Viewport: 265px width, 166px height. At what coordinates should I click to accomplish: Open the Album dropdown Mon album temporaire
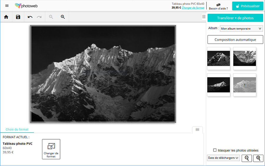pos(241,28)
